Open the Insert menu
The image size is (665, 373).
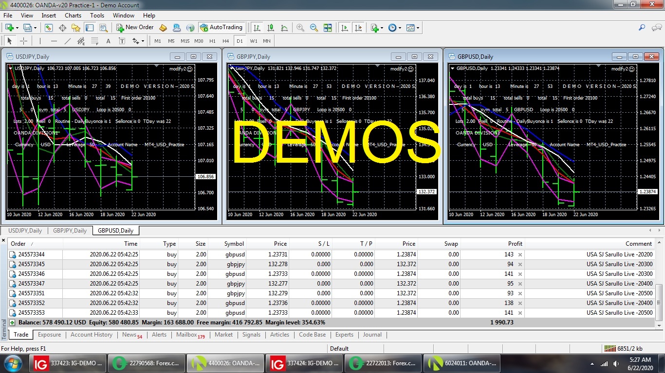tap(49, 16)
